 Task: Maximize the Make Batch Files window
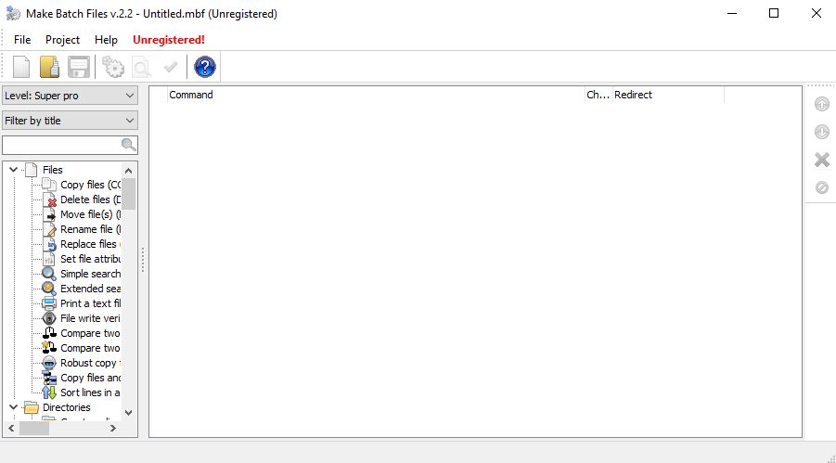pyautogui.click(x=774, y=13)
